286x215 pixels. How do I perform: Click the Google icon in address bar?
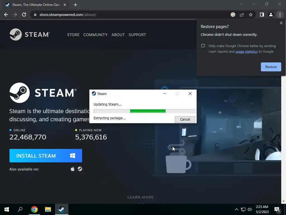click(233, 15)
